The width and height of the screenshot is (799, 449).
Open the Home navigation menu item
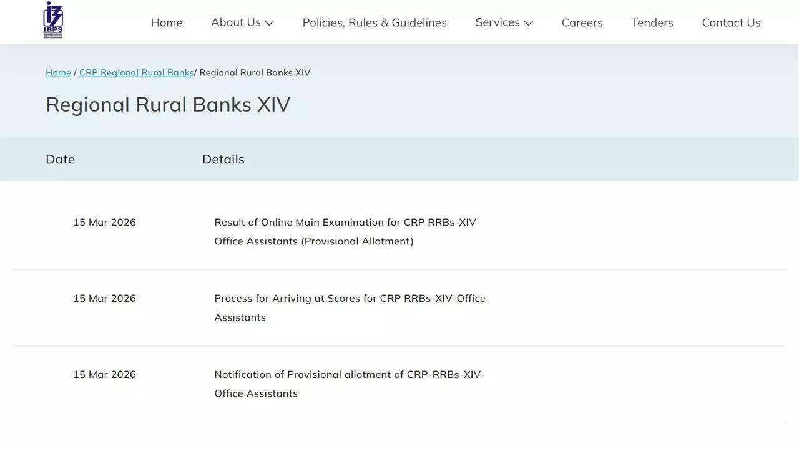coord(167,22)
